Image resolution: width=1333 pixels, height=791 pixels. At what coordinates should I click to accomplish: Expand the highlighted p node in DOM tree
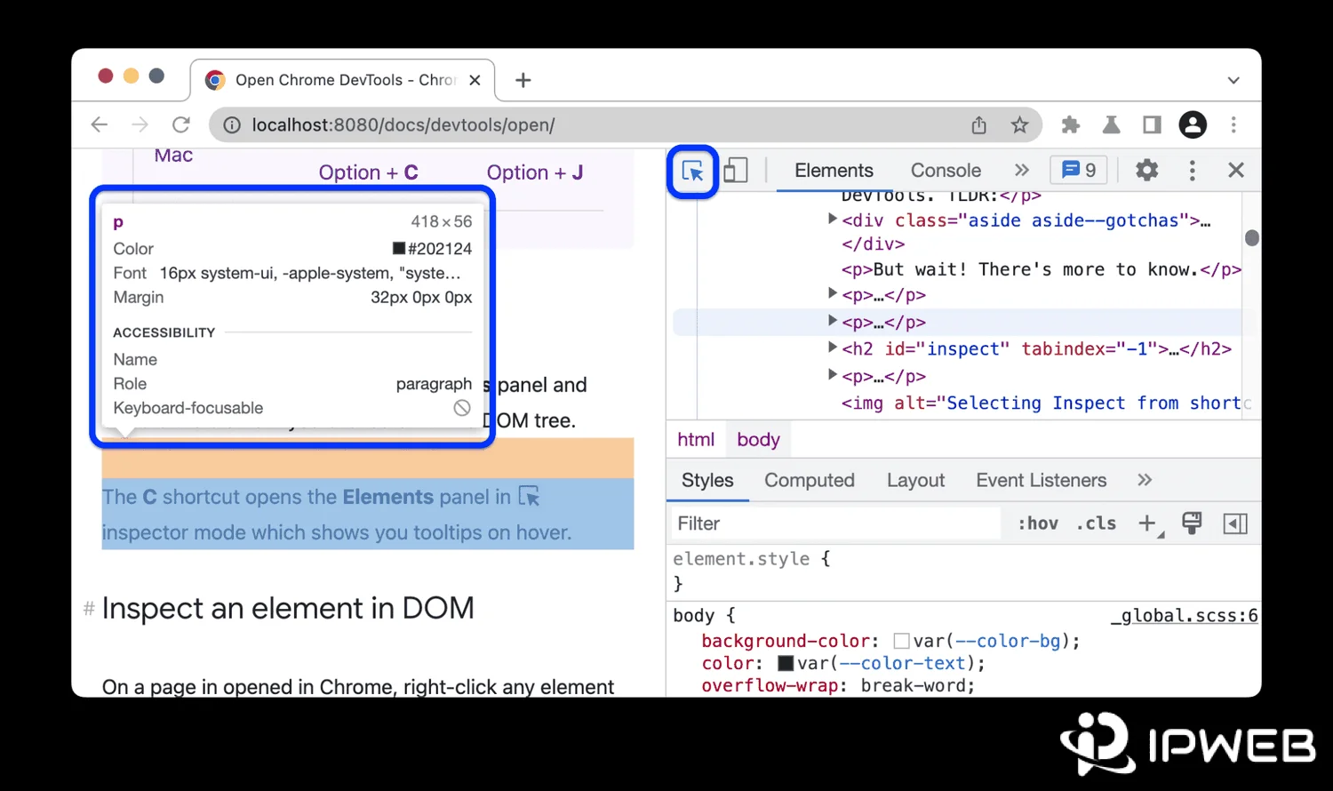click(x=832, y=320)
